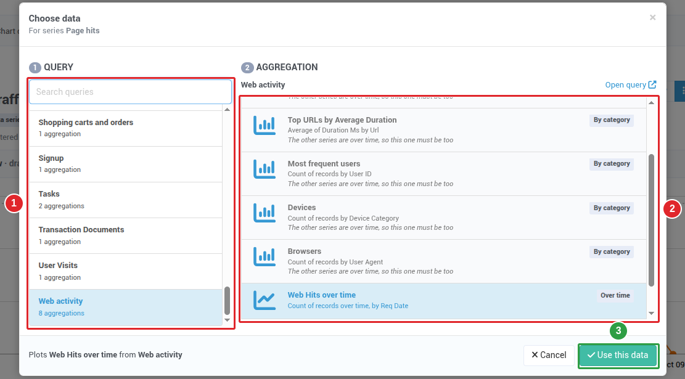Select the Web activity query
This screenshot has height=379, width=685.
coord(126,308)
